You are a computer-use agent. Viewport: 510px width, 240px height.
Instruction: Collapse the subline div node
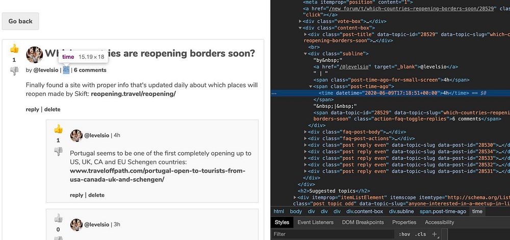point(305,54)
